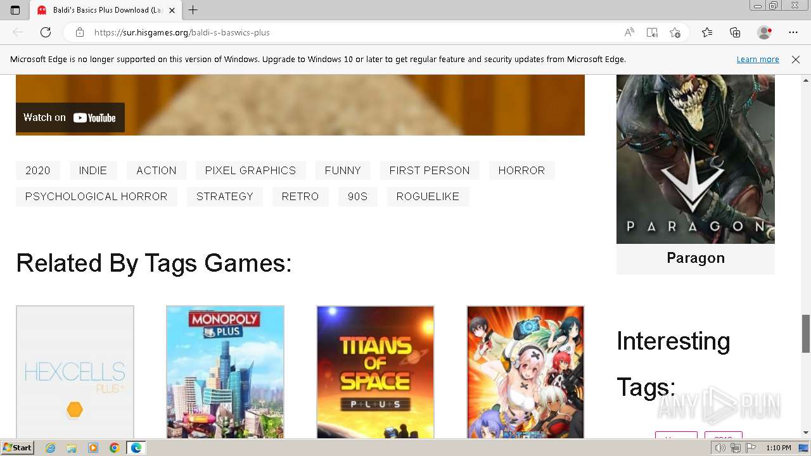Open Collections icon
811x456 pixels.
click(735, 32)
